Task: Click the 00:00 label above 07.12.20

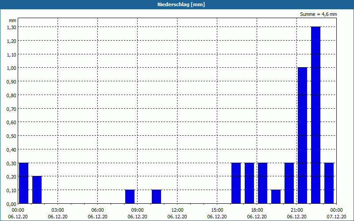Action: 336,210
